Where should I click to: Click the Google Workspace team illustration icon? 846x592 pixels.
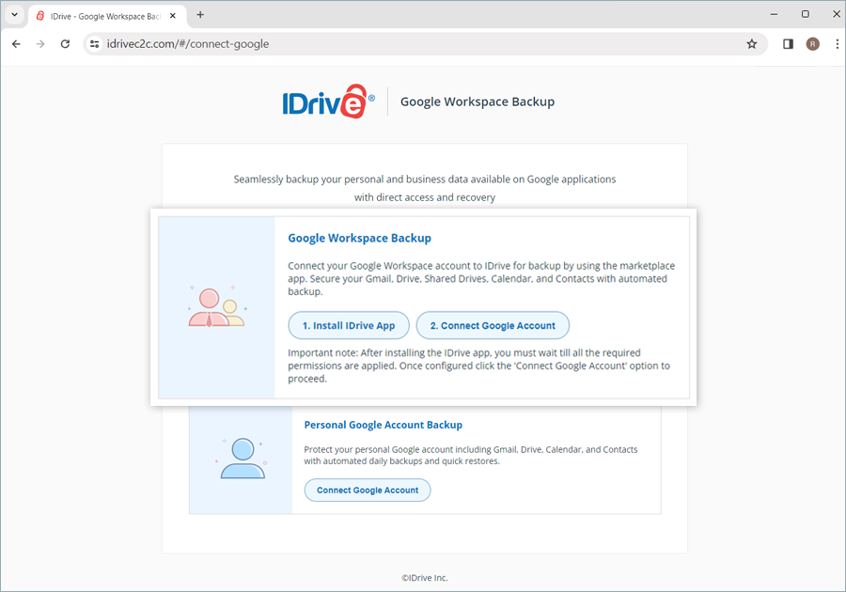click(216, 307)
